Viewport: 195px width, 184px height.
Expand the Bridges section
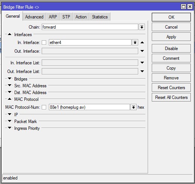(10, 79)
